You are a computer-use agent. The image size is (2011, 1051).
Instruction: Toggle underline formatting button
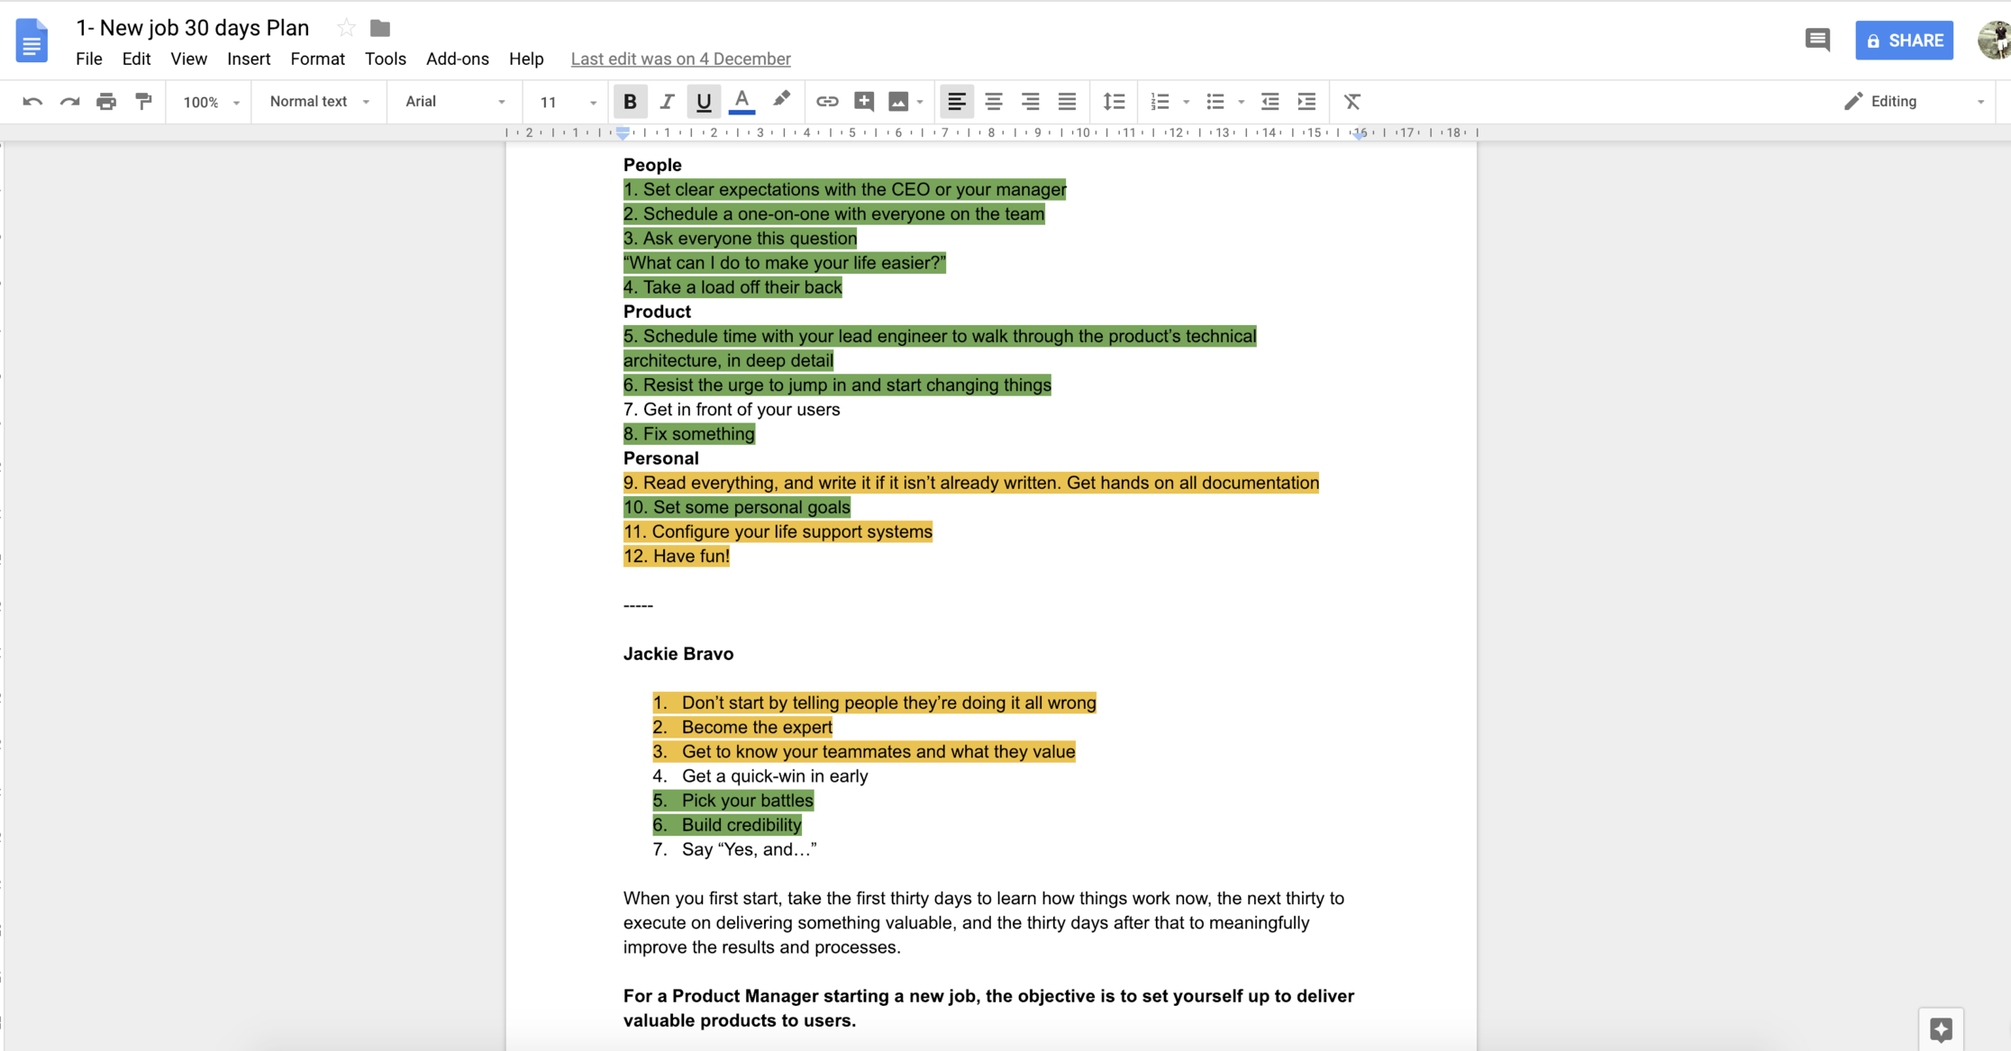click(x=703, y=102)
